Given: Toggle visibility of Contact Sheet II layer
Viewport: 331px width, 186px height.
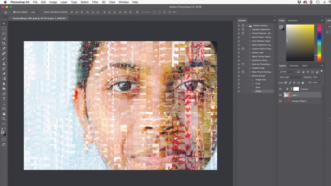Looking at the screenshot, I should click(x=280, y=101).
